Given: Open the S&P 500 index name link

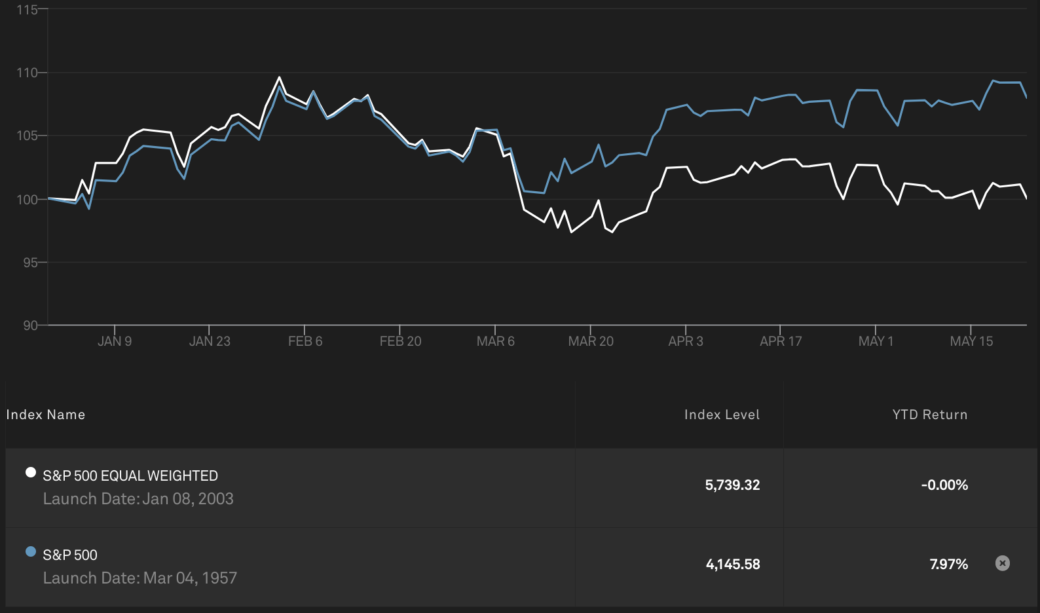Looking at the screenshot, I should coord(70,555).
